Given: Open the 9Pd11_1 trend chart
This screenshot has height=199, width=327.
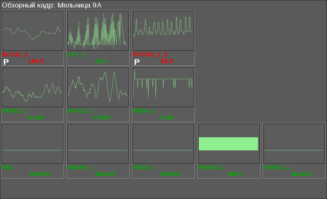Looking at the screenshot, I should [x=32, y=87].
